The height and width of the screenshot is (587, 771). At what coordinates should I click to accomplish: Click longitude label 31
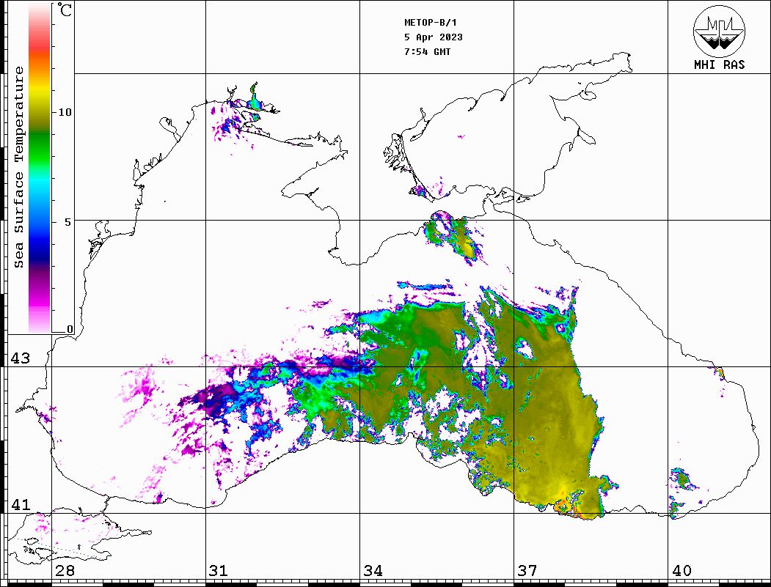tap(219, 571)
